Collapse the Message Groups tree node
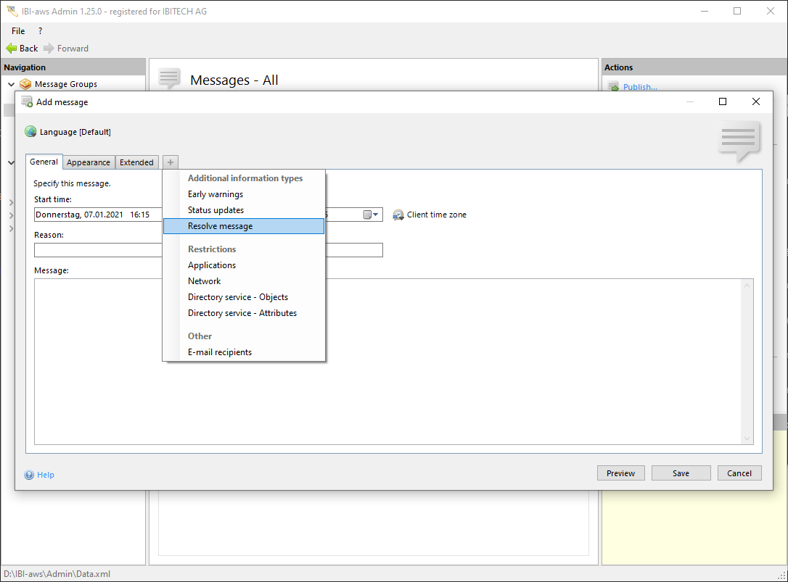The width and height of the screenshot is (788, 582). (x=11, y=84)
